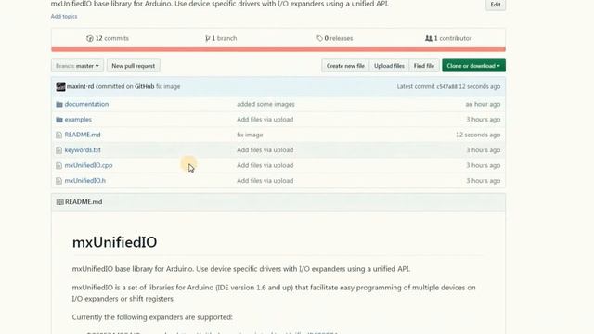Click the mxUnifiedIO.h file icon
The image size is (594, 334).
coord(58,181)
